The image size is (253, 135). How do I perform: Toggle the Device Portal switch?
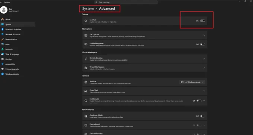199,125
